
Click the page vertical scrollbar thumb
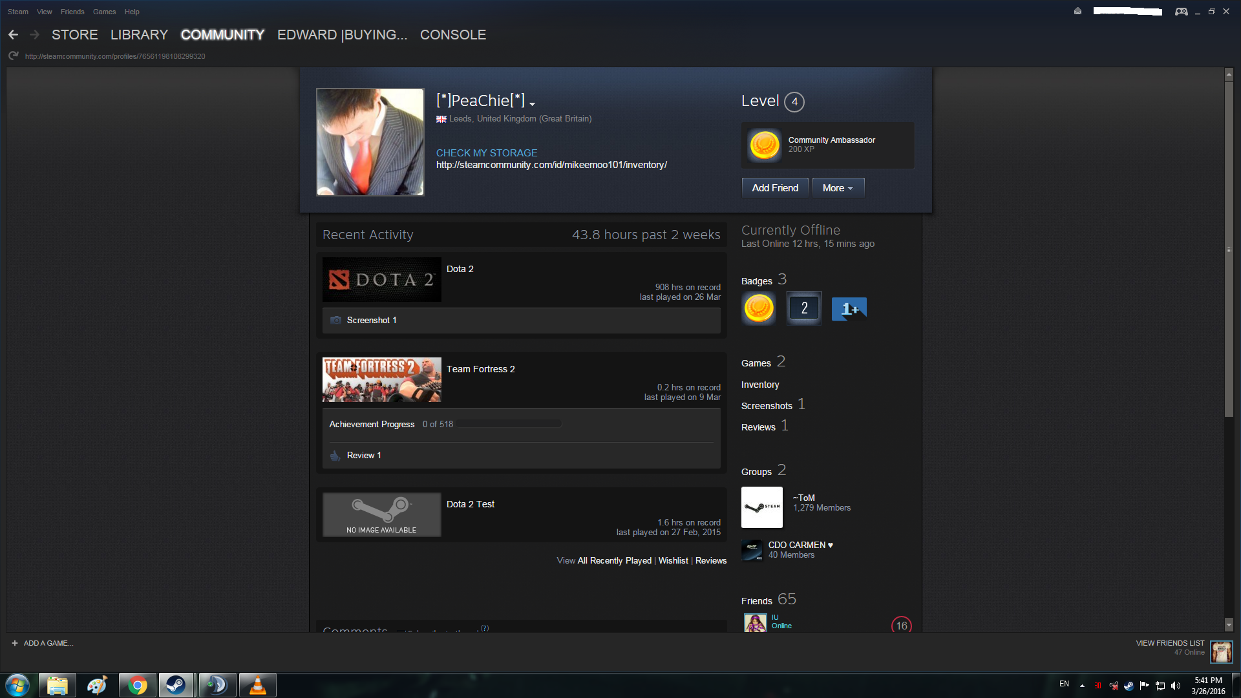click(1229, 249)
